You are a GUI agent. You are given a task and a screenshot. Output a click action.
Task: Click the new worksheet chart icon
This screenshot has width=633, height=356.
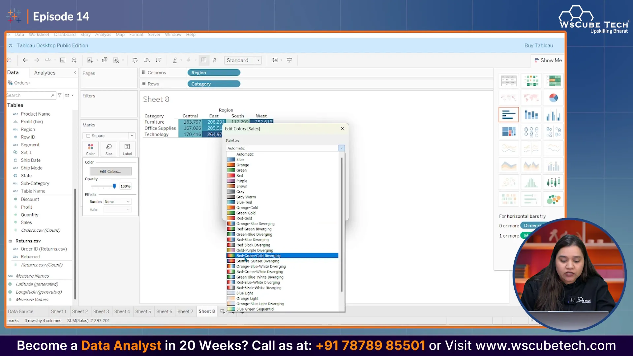(90, 60)
